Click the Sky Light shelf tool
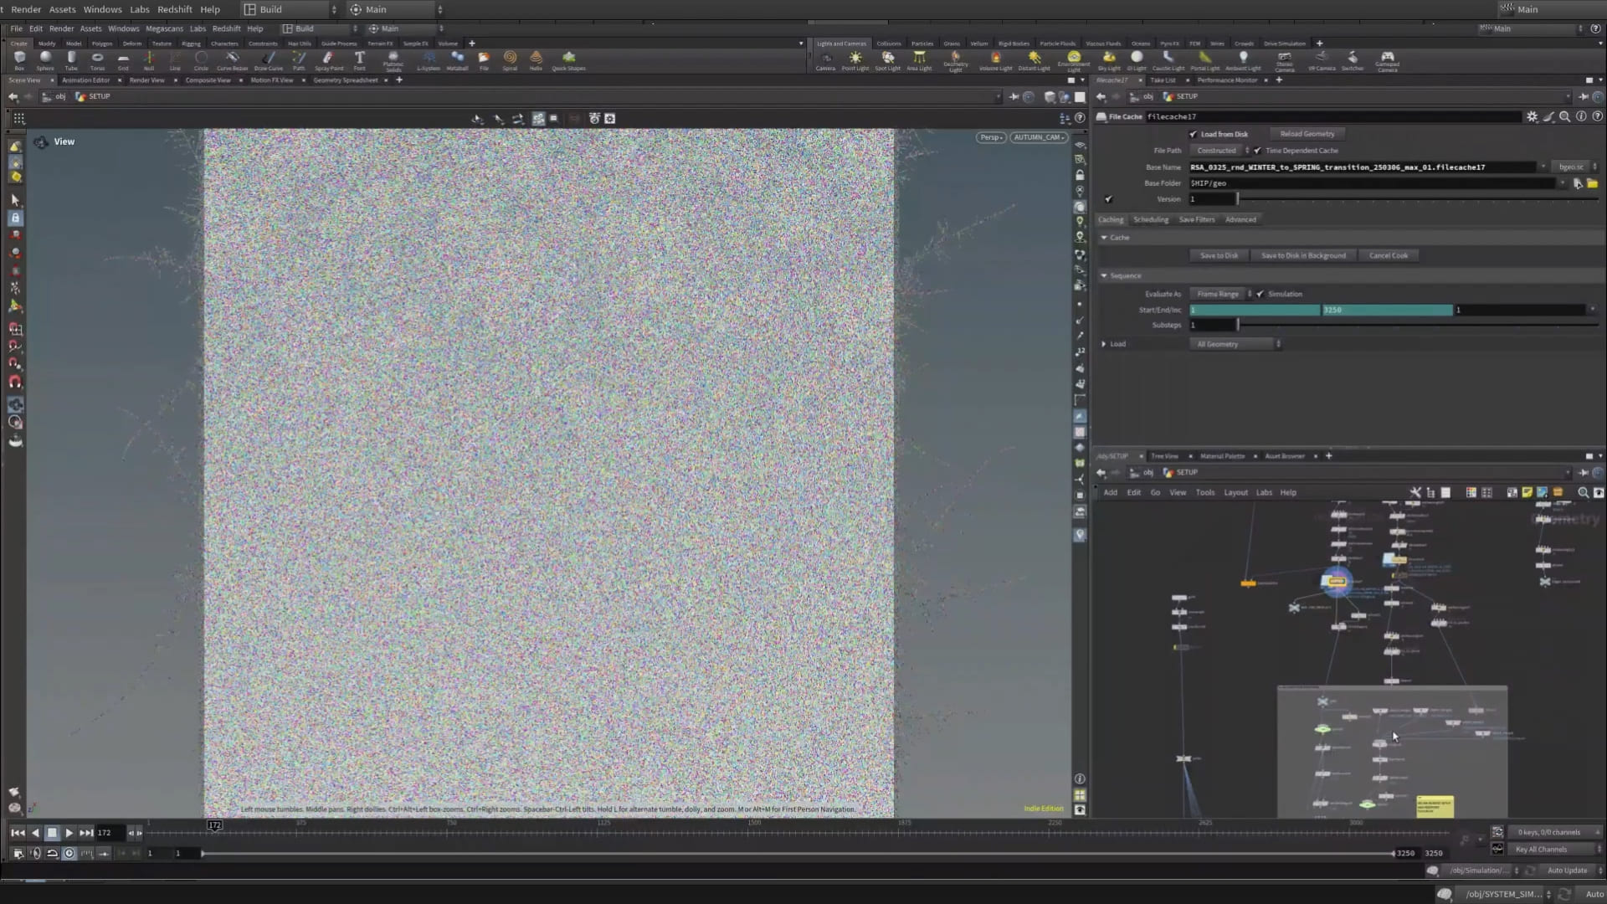Viewport: 1607px width, 904px height. tap(1108, 59)
